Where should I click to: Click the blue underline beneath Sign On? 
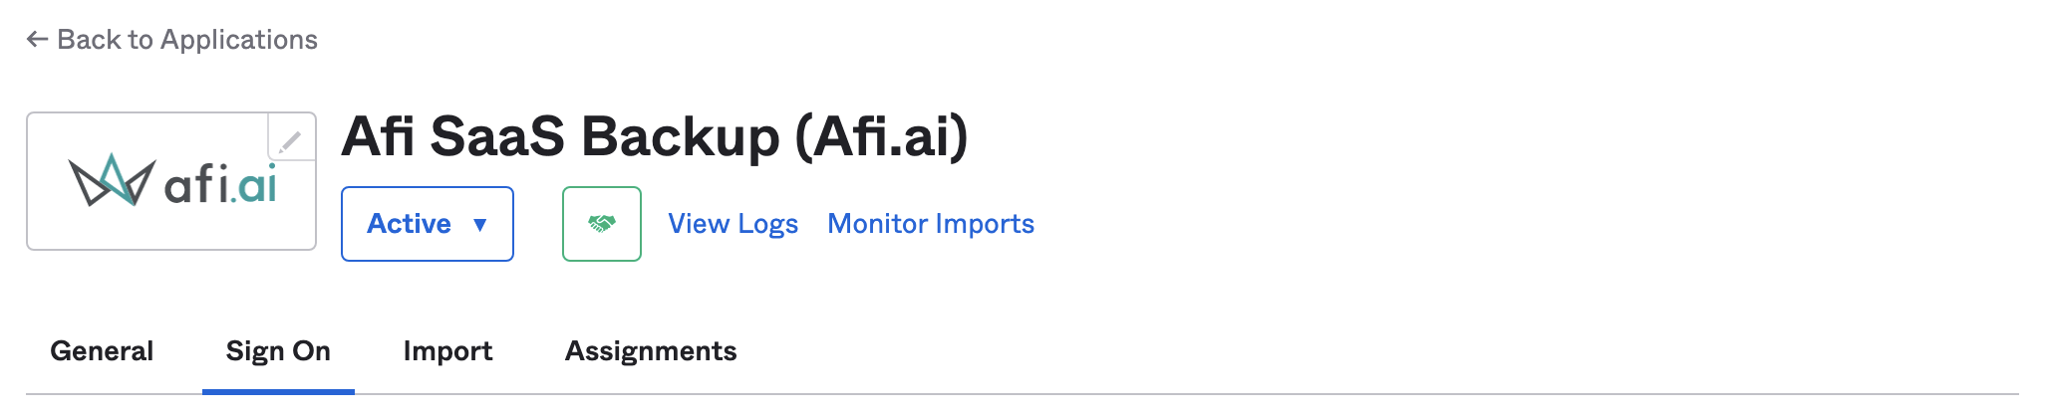click(278, 391)
